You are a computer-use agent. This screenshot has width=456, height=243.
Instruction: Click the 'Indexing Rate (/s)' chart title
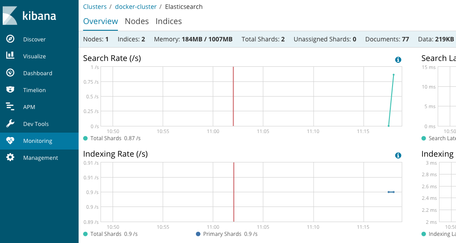[116, 154]
